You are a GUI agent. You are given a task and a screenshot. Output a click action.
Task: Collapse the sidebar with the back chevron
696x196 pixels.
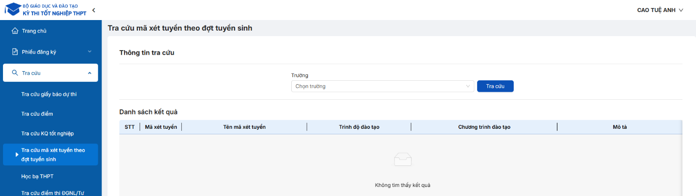coord(93,10)
